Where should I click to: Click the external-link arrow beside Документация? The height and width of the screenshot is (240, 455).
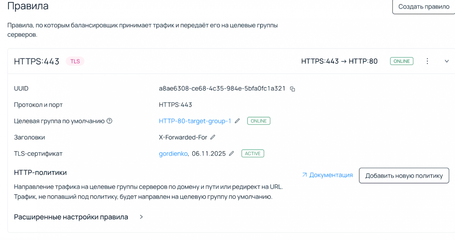pyautogui.click(x=304, y=175)
